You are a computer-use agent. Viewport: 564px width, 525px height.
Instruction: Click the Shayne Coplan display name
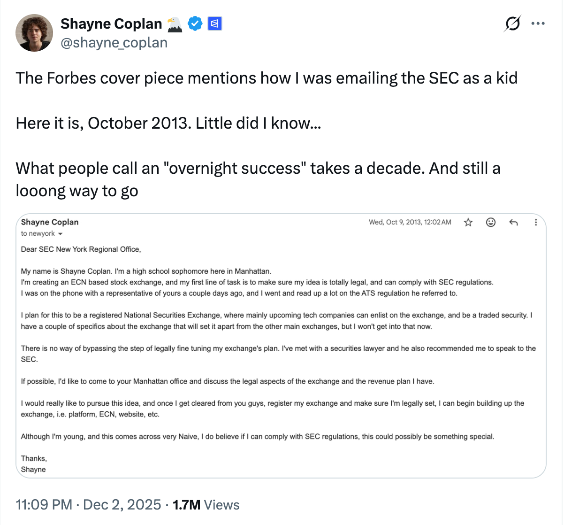111,23
